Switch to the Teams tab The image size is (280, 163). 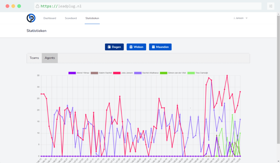click(x=34, y=58)
